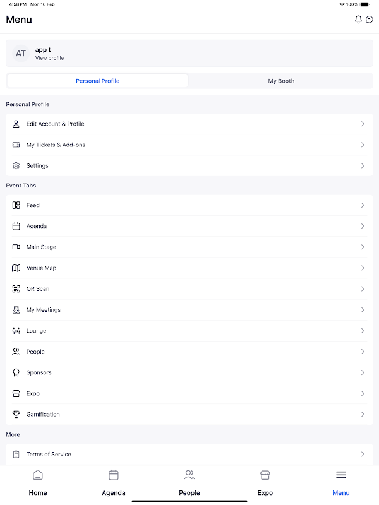The width and height of the screenshot is (379, 505).
Task: Select the Personal Profile tab
Action: click(x=98, y=81)
